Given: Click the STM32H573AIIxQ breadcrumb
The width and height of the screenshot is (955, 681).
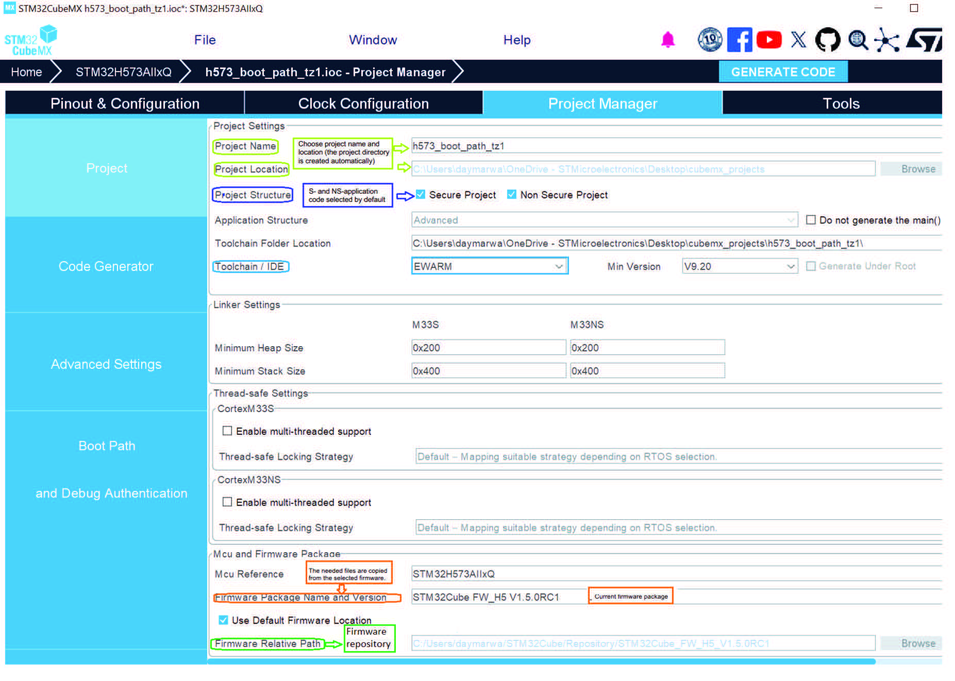Looking at the screenshot, I should click(124, 72).
